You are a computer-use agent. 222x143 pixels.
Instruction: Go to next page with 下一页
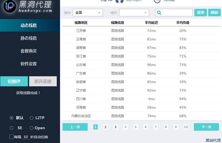pos(206,127)
